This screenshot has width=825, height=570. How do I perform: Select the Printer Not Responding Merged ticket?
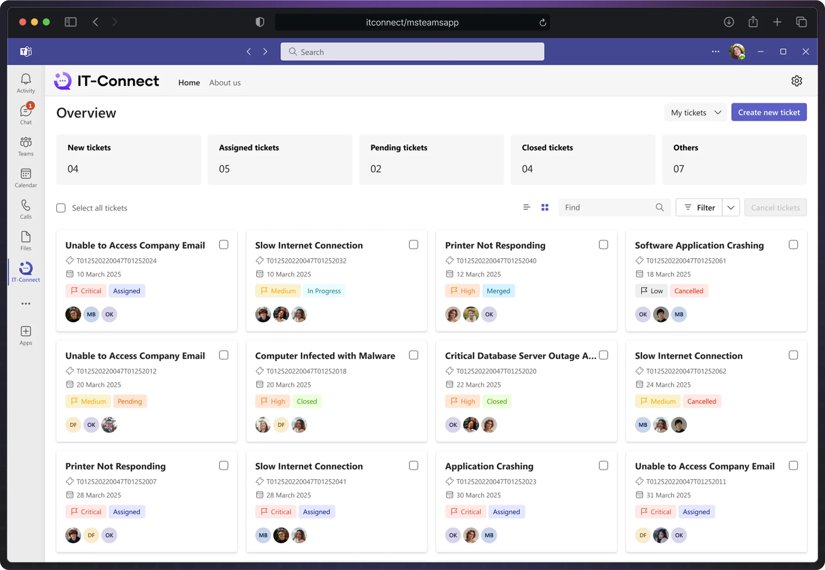pos(603,244)
